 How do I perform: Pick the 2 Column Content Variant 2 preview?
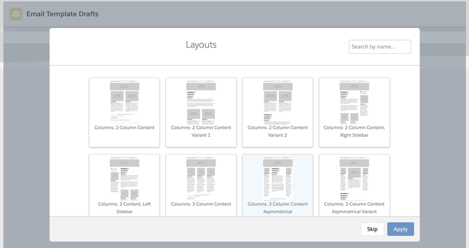pyautogui.click(x=278, y=101)
